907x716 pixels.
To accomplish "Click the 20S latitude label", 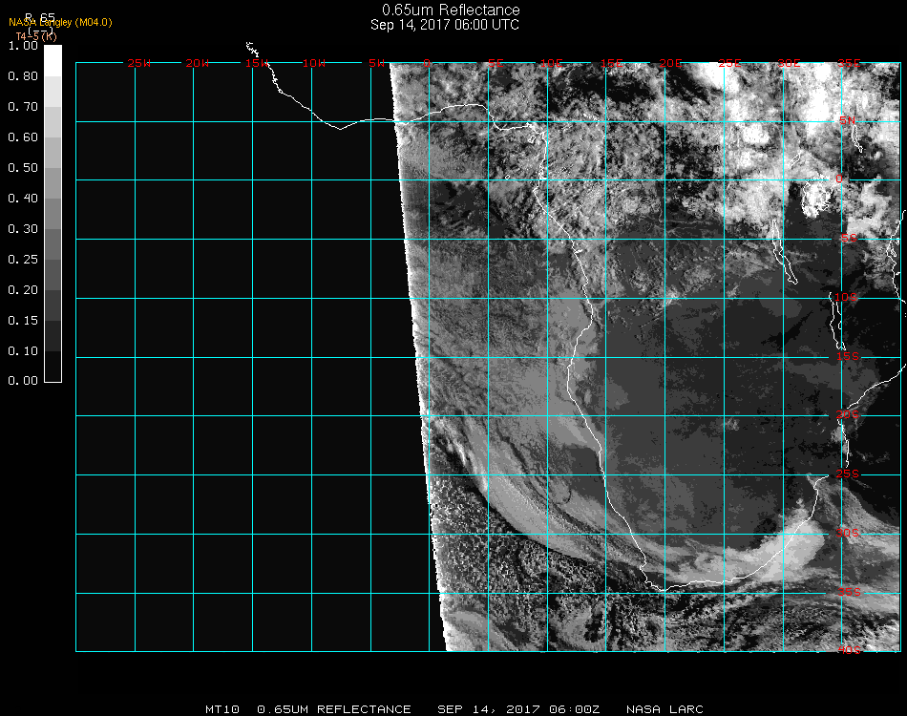I will coord(847,415).
